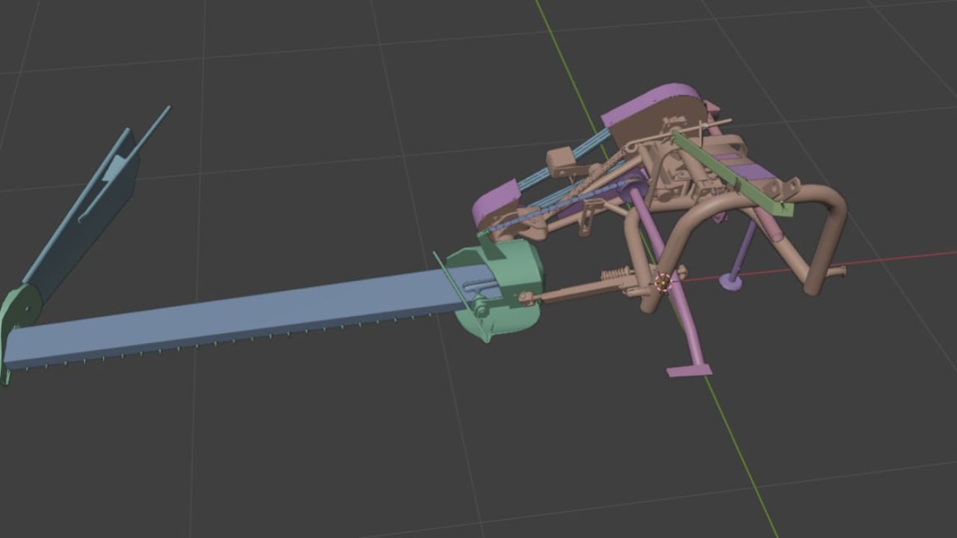Screen dimensions: 957x538
Task: Select the small brown box above belts
Action: click(562, 159)
